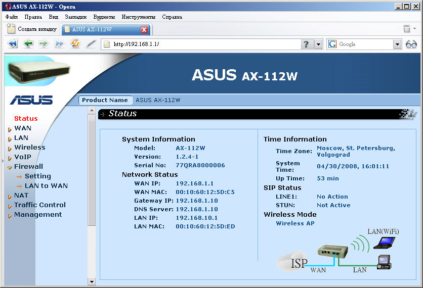Click the Wireless AP mode text
Viewport: 423px width, 288px height.
pos(295,223)
